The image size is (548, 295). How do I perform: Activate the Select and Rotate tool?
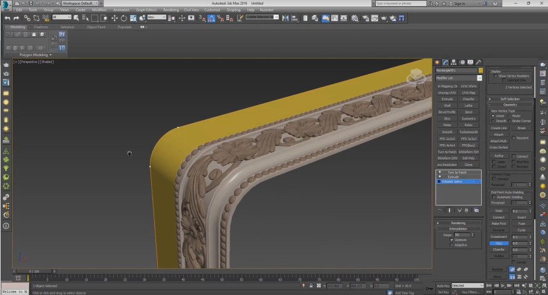(x=123, y=18)
